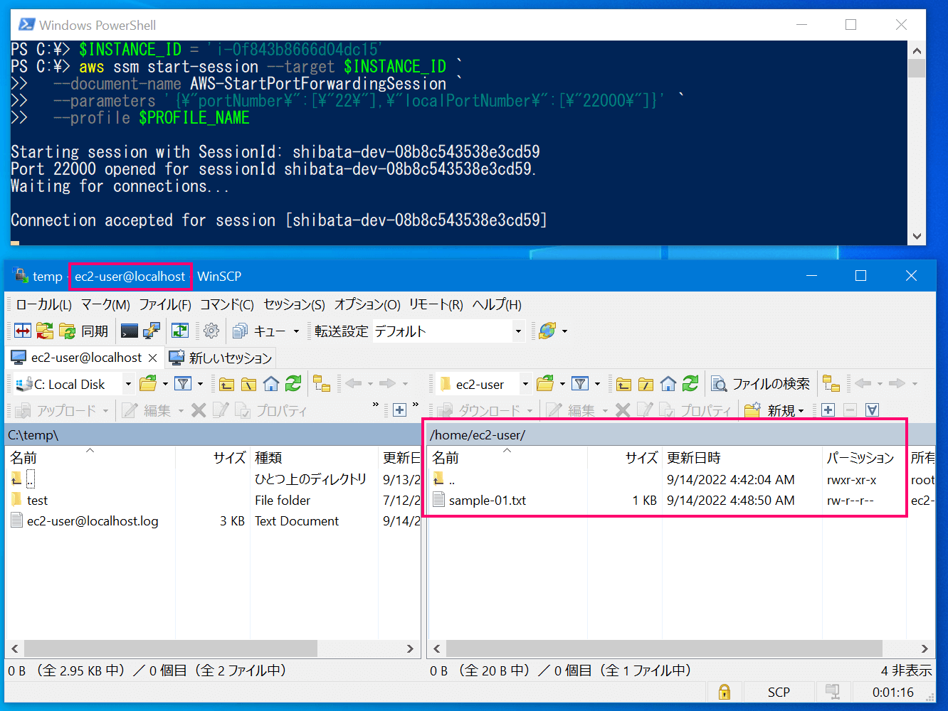Open the ローカル(L) menu
948x711 pixels.
pyautogui.click(x=43, y=304)
